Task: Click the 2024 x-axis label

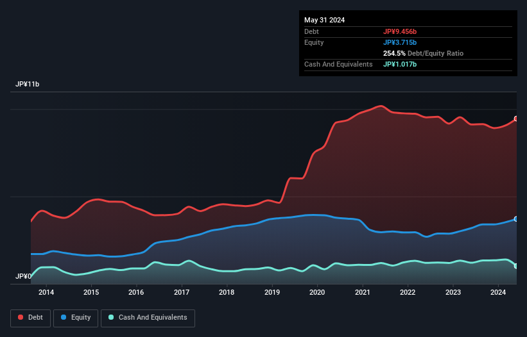Action: tap(498, 292)
